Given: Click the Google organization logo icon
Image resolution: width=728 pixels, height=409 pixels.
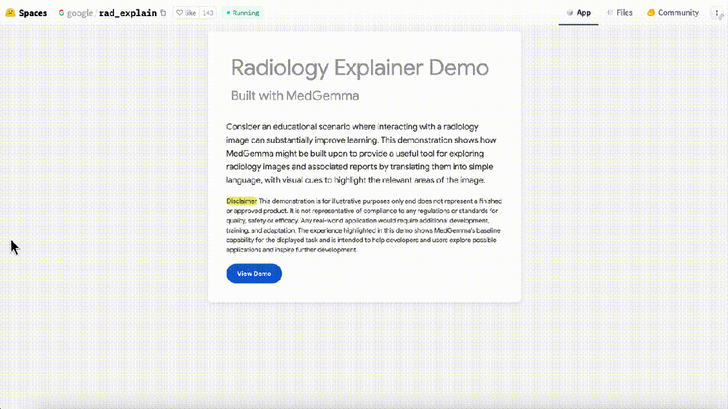Looking at the screenshot, I should [62, 13].
